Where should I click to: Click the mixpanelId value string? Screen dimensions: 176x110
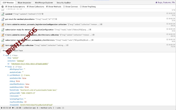[36, 105]
